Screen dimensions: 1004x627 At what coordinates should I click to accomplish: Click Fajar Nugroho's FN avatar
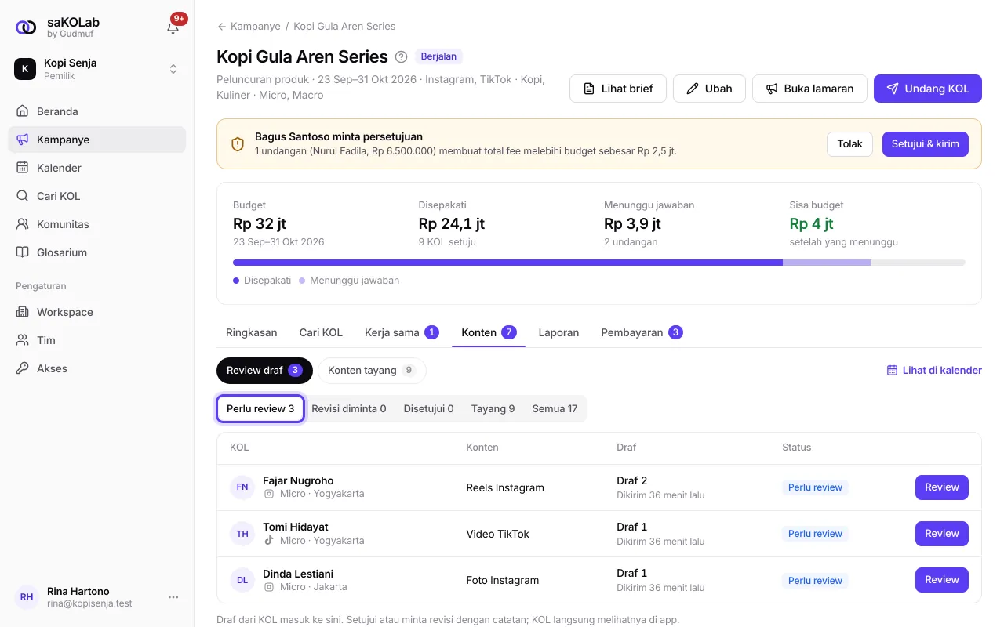pos(242,487)
